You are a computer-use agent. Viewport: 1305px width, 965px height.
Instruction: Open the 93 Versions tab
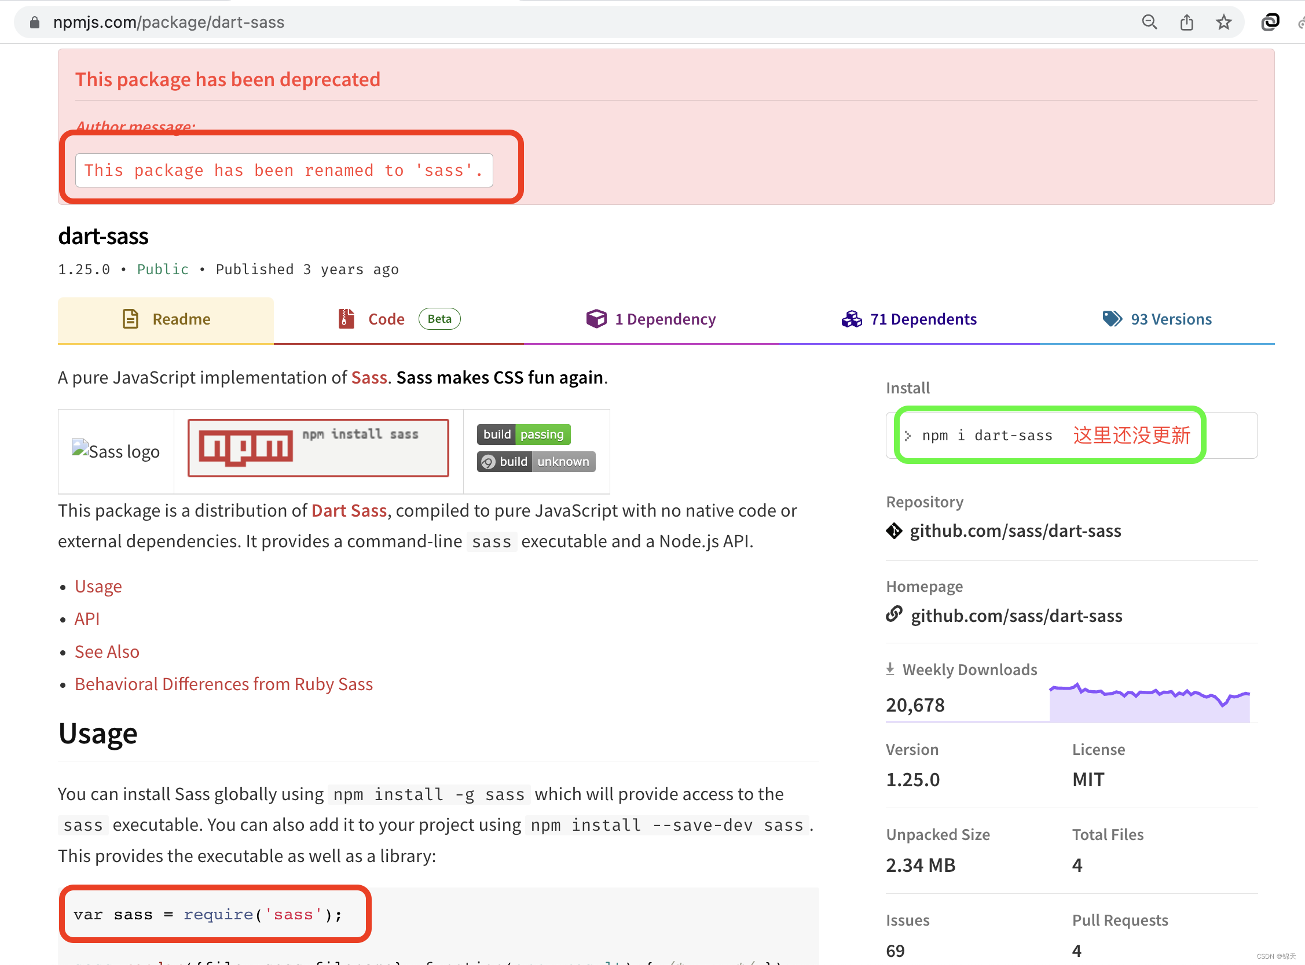point(1157,319)
